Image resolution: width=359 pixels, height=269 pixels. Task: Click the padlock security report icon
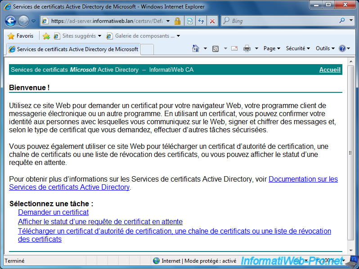click(177, 21)
